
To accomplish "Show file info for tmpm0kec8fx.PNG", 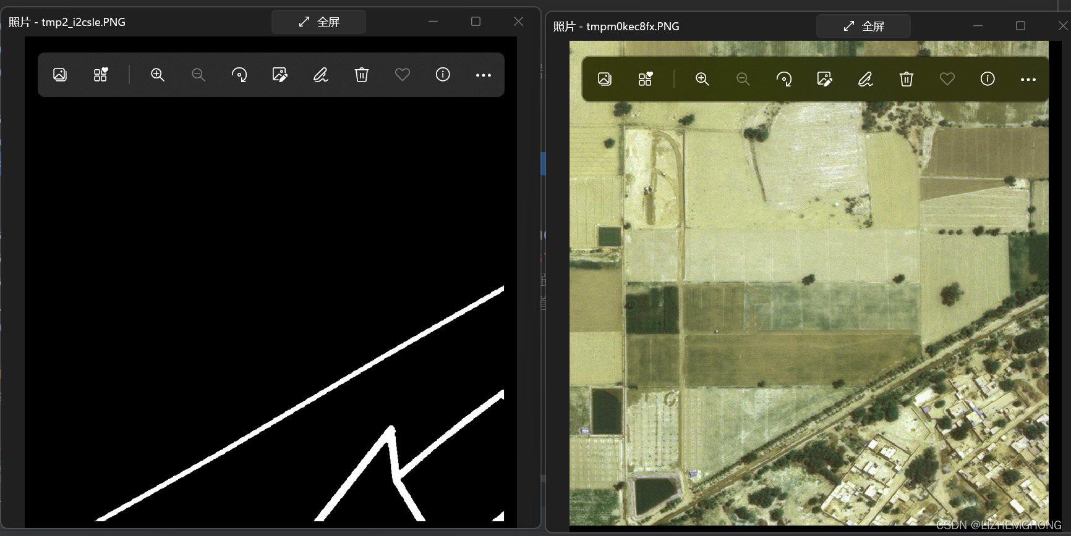I will coord(988,79).
